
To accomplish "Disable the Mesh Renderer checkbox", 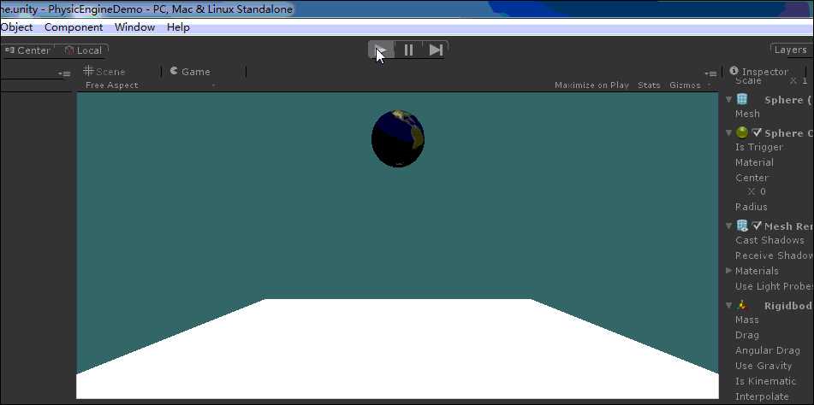I will [x=757, y=226].
